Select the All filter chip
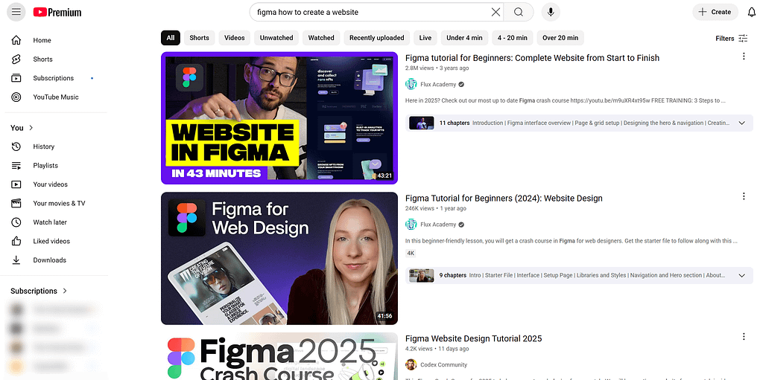 tap(171, 38)
